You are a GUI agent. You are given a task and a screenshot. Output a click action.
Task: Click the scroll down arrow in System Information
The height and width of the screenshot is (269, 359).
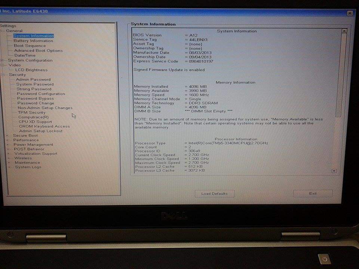(334, 171)
